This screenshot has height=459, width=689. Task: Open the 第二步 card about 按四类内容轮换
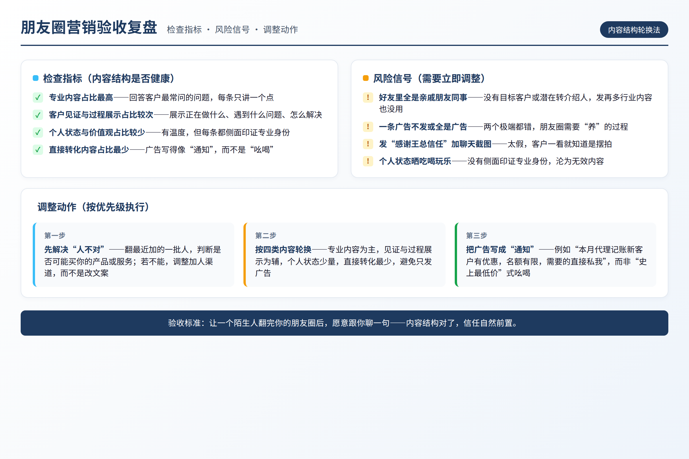point(344,255)
